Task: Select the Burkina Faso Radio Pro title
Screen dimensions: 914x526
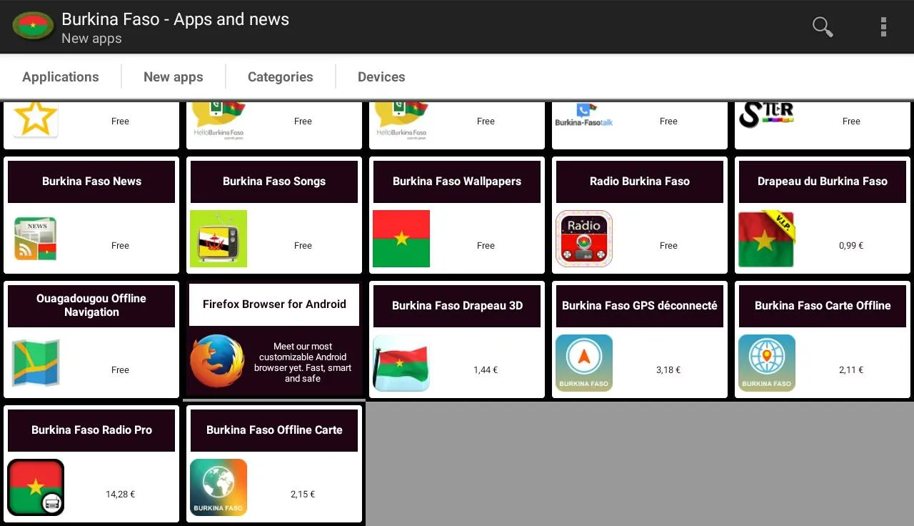Action: [x=91, y=430]
